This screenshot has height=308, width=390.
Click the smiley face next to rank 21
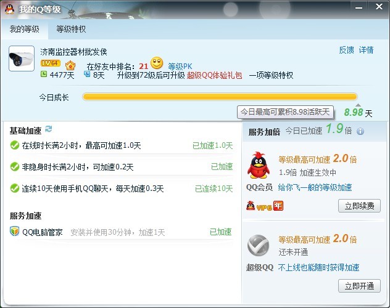[157, 63]
